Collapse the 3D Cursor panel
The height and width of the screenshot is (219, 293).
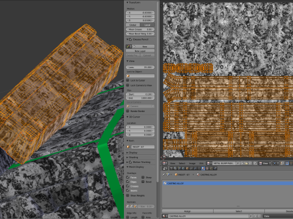click(128, 117)
